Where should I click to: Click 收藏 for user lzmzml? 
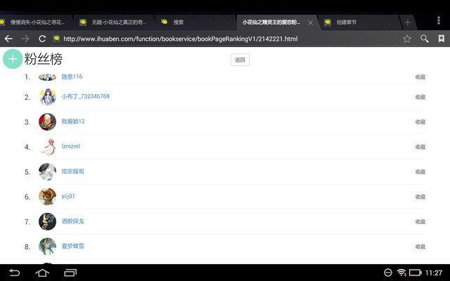click(420, 147)
